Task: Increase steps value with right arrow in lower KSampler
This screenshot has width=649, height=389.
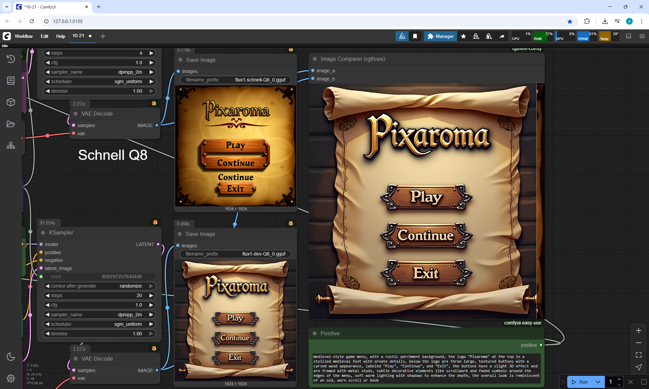Action: pyautogui.click(x=151, y=295)
